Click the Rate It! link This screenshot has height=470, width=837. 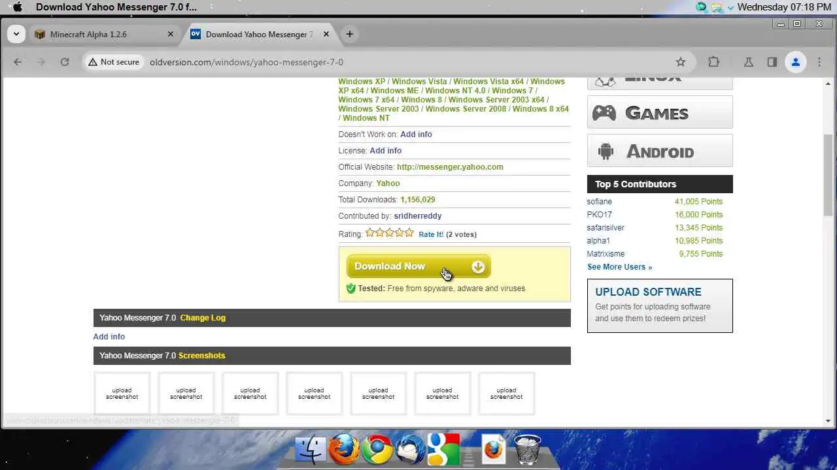point(431,234)
